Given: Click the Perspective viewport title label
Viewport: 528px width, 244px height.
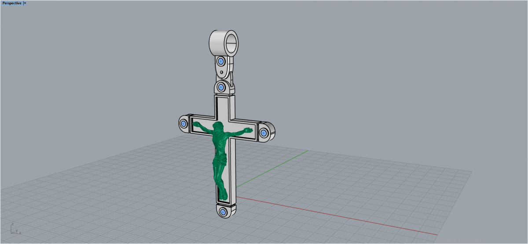Looking at the screenshot, I should click(x=12, y=3).
